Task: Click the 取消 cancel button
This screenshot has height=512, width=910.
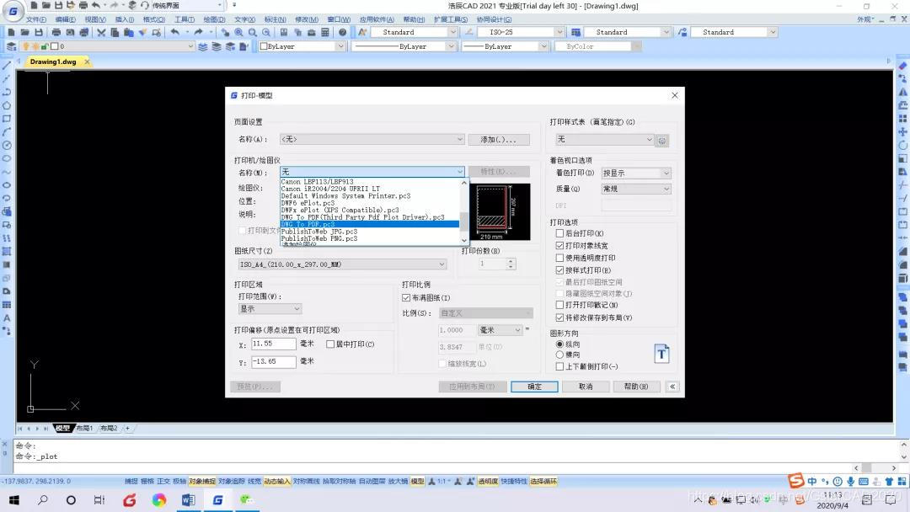Action: (x=586, y=387)
